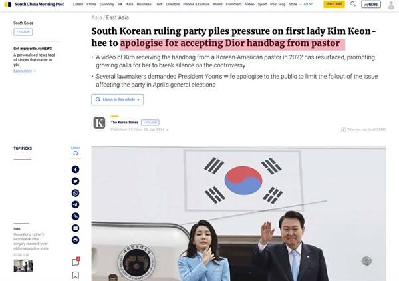
Task: Click the yellow Subscribe button
Action: pos(334,4)
